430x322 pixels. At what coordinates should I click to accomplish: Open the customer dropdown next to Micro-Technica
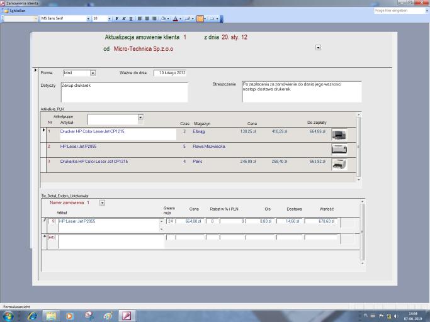coord(318,48)
